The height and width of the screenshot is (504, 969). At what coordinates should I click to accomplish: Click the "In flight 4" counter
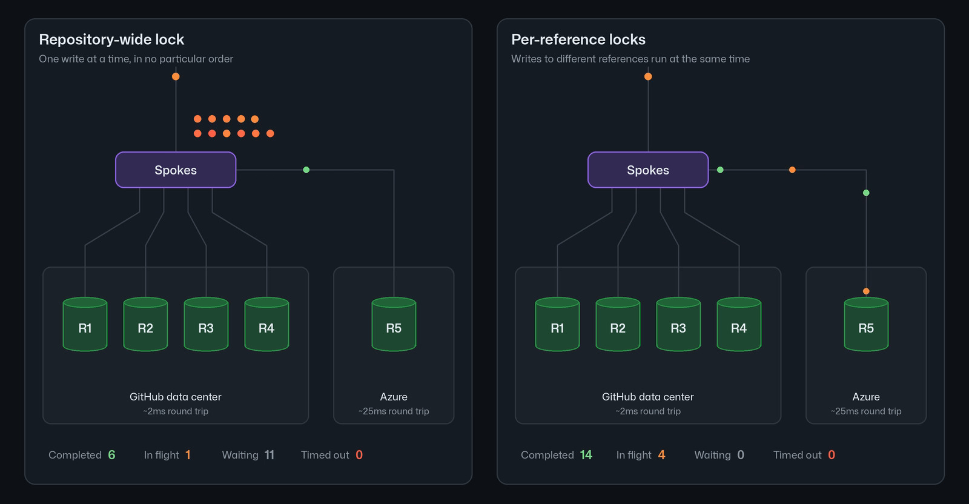pos(641,455)
